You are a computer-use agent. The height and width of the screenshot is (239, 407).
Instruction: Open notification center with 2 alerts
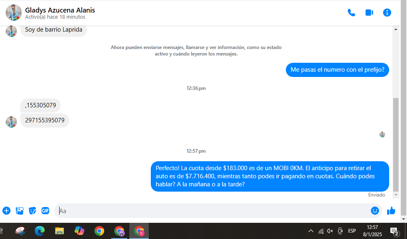click(394, 231)
